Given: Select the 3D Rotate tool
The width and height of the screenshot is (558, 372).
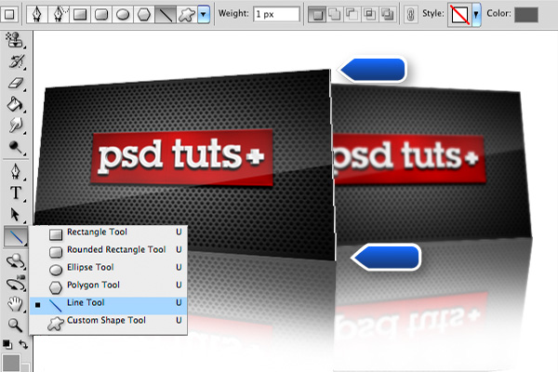Looking at the screenshot, I should 15,262.
